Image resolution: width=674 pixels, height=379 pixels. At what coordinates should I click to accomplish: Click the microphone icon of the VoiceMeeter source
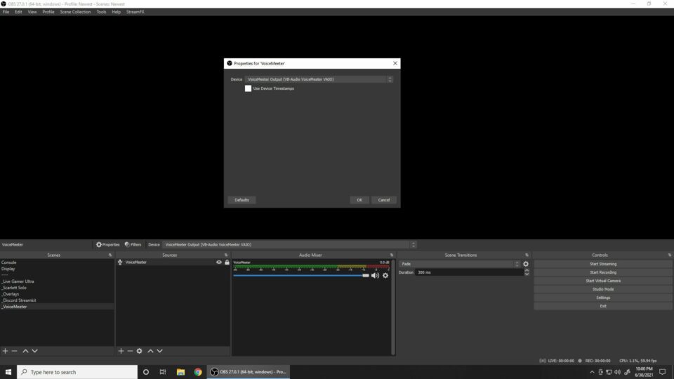[120, 262]
